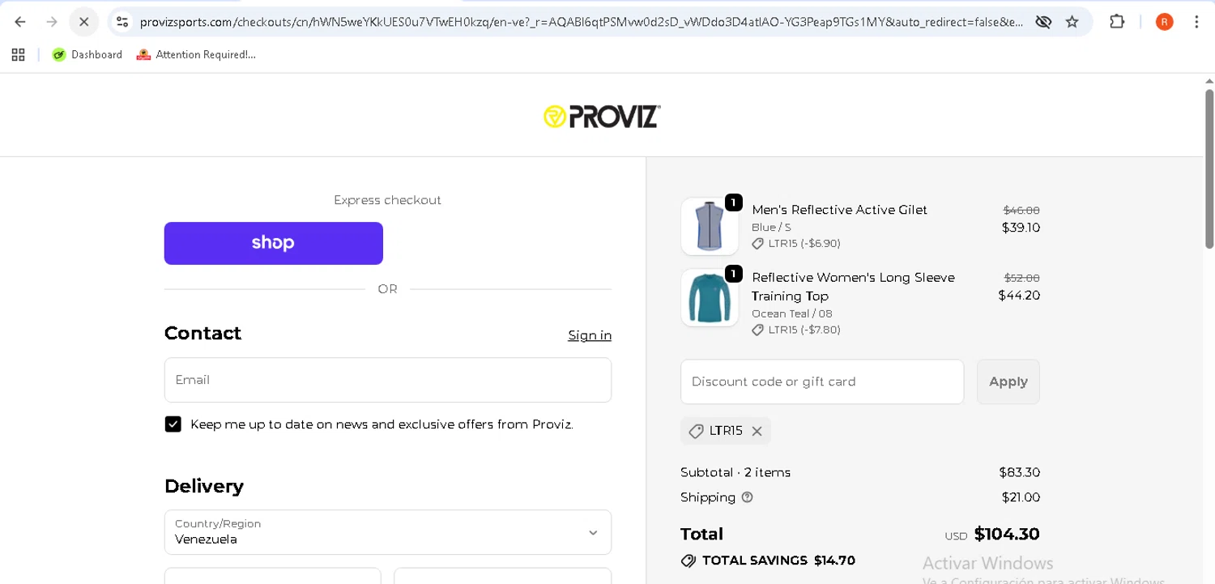Click the discount tag icon next to LTR15 (-$7.80)
Viewport: 1215px width, 584px height.
click(x=758, y=330)
